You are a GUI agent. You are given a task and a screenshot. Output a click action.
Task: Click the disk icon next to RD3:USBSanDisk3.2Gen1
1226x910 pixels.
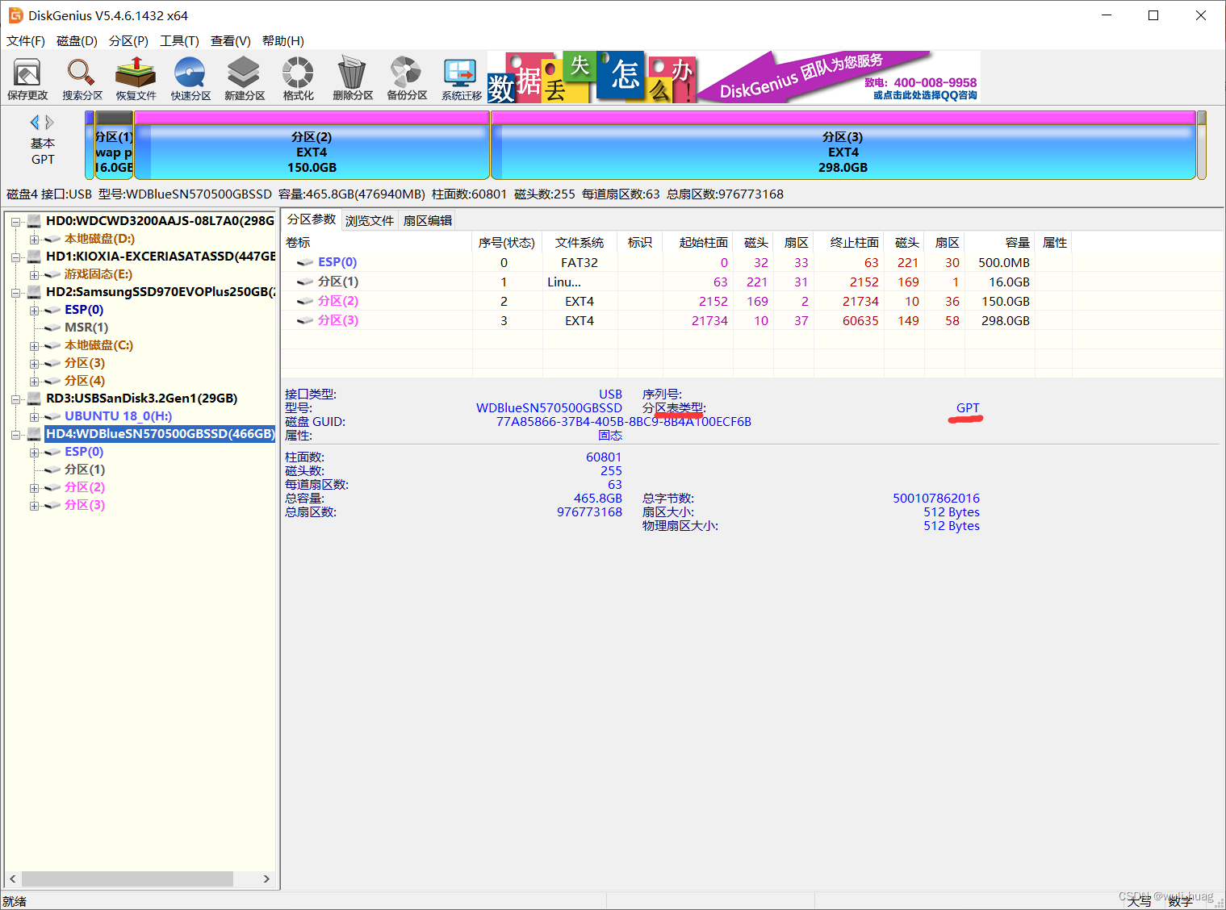34,398
